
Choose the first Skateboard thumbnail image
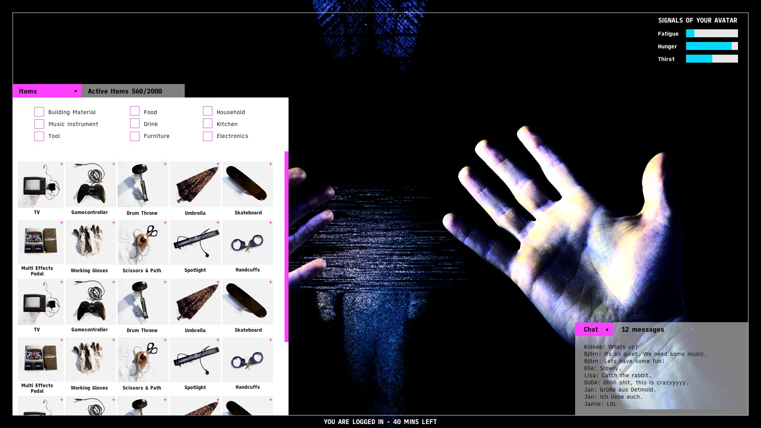pyautogui.click(x=248, y=184)
